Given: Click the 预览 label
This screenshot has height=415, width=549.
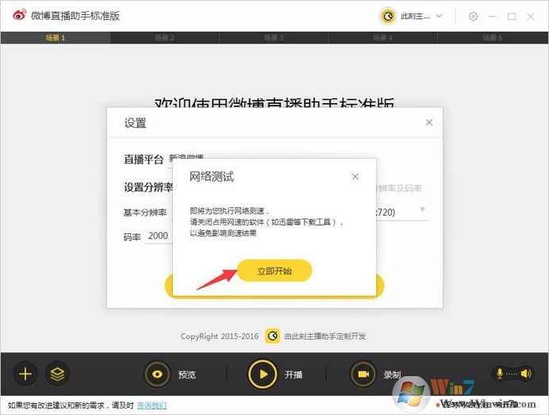Looking at the screenshot, I should [x=186, y=375].
